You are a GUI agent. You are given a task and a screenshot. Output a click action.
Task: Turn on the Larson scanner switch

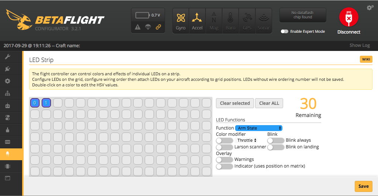[224, 147]
